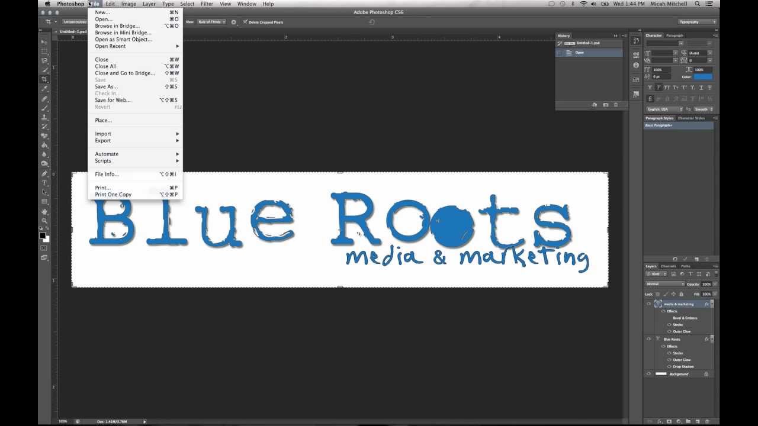Click add layer style fx button
Viewport: 758px width, 426px height.
click(659, 421)
